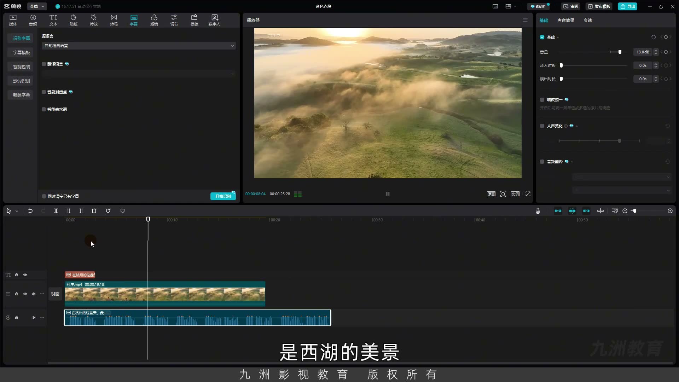Open the player hamburger menu

[525, 20]
